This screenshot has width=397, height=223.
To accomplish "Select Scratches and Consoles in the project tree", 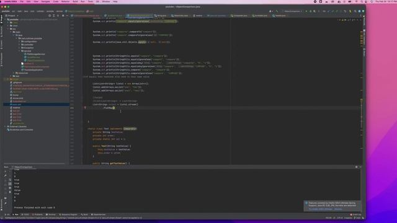I will (x=20, y=129).
